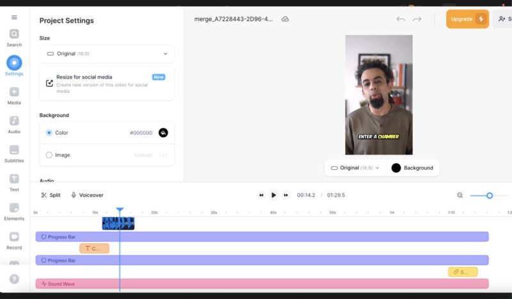Click the blue playhead marker
The width and height of the screenshot is (512, 299).
pos(120,209)
